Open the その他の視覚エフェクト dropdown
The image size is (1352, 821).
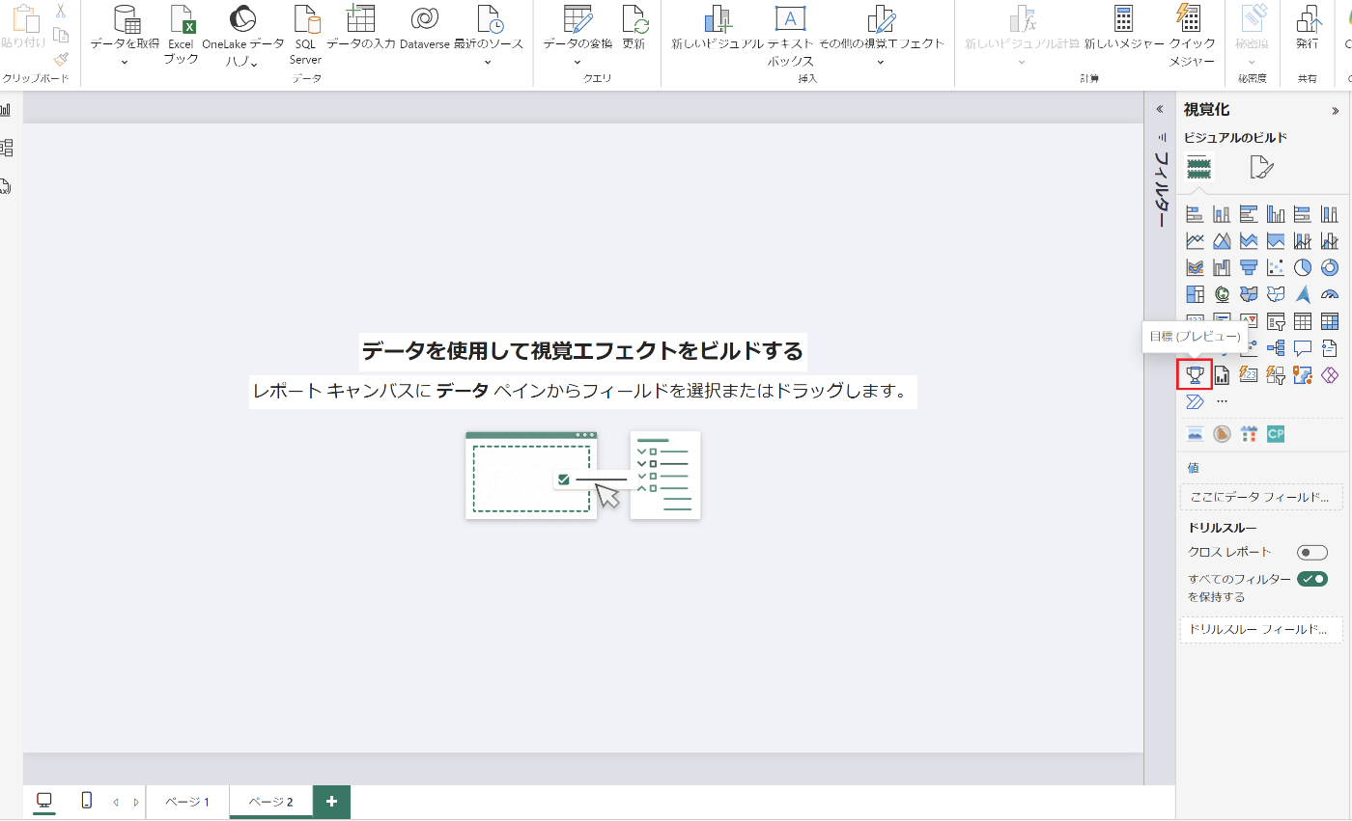881,62
